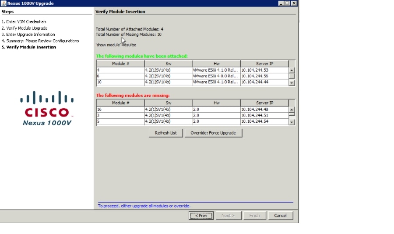Select attached module 4 row cell

[x=120, y=70]
